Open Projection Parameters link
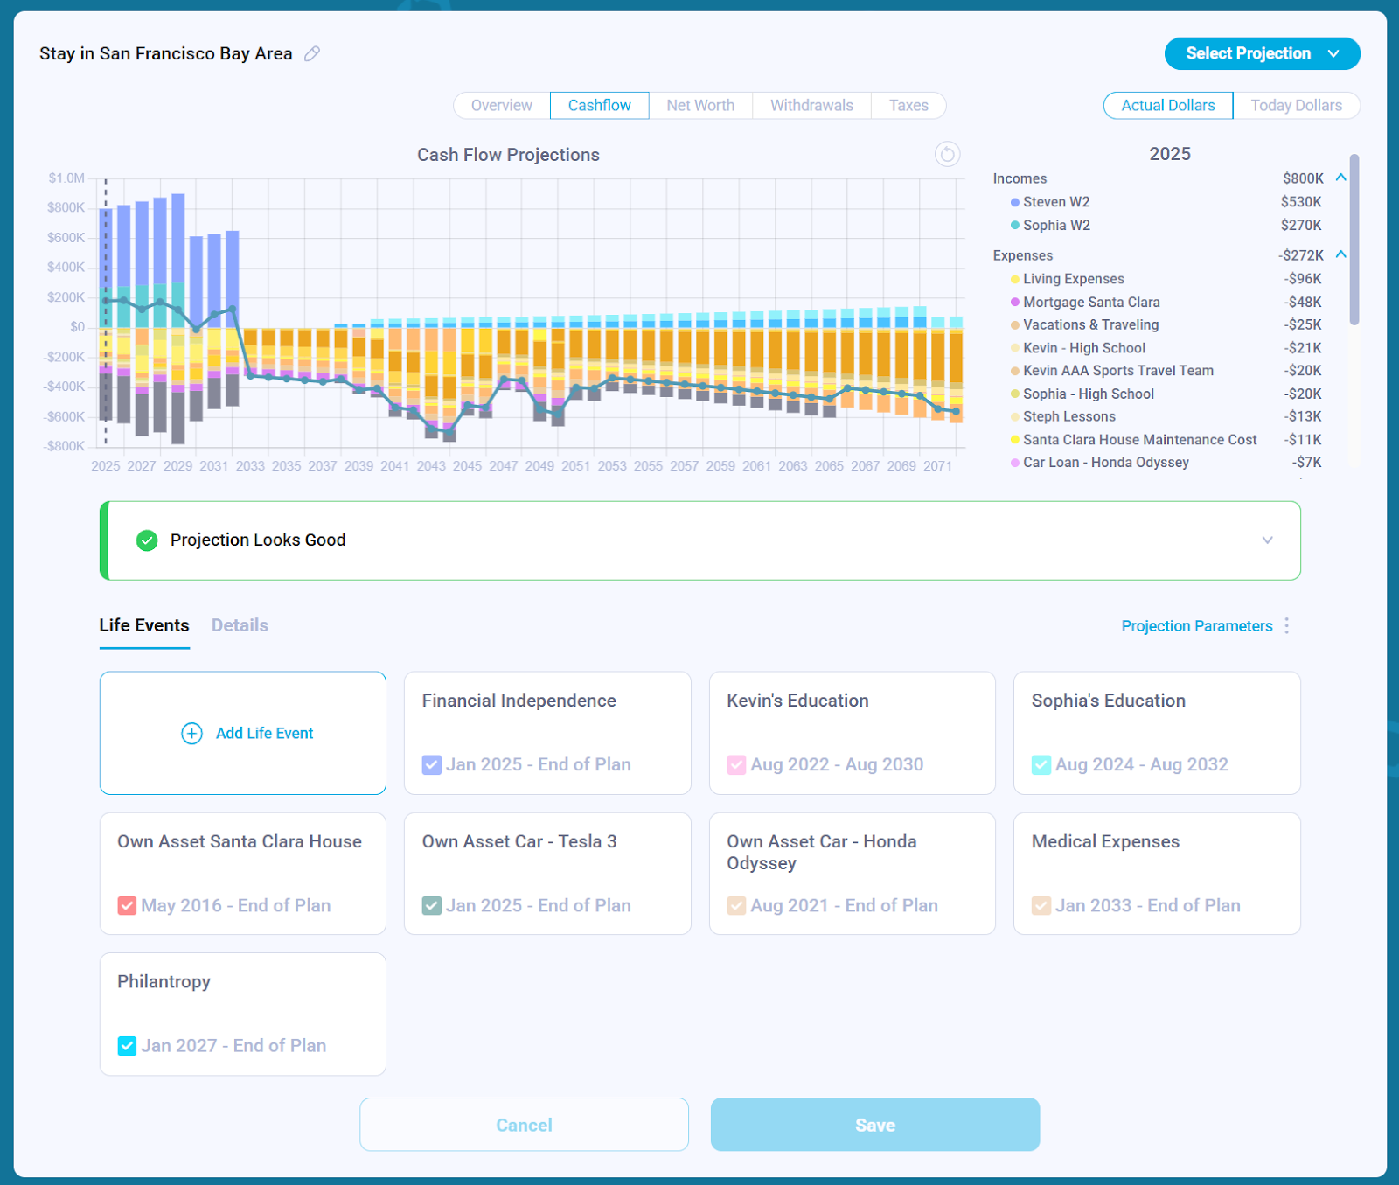This screenshot has height=1185, width=1399. pyautogui.click(x=1197, y=626)
